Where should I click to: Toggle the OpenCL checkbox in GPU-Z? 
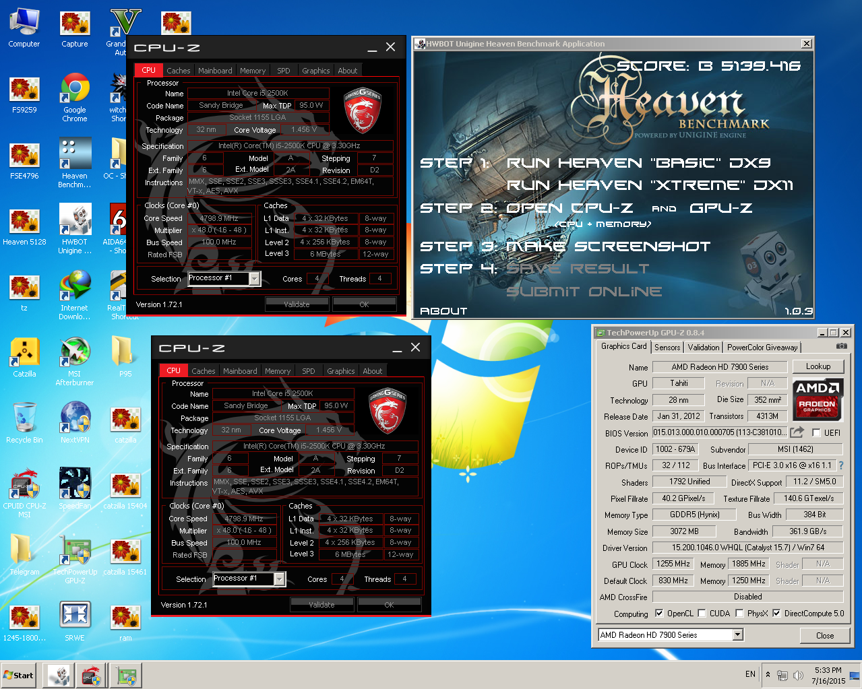coord(659,614)
